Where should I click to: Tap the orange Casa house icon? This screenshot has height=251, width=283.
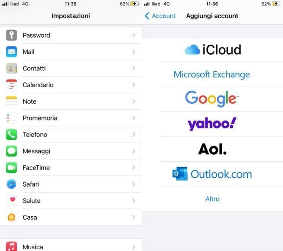coord(12,217)
